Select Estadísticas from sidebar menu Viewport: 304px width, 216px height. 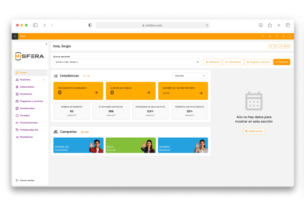coord(26,137)
